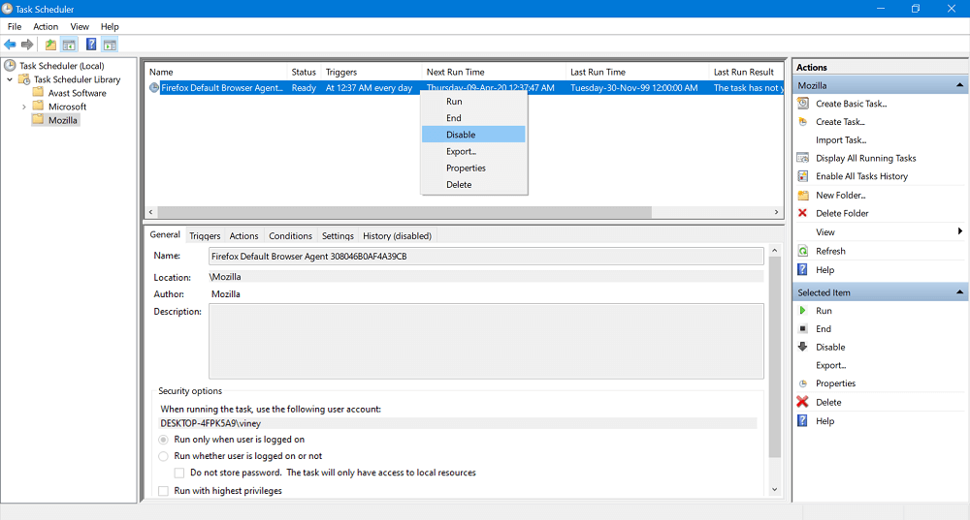Click the task list horizontal scrollbar thumb
Screen dimensions: 970x520
tap(404, 212)
